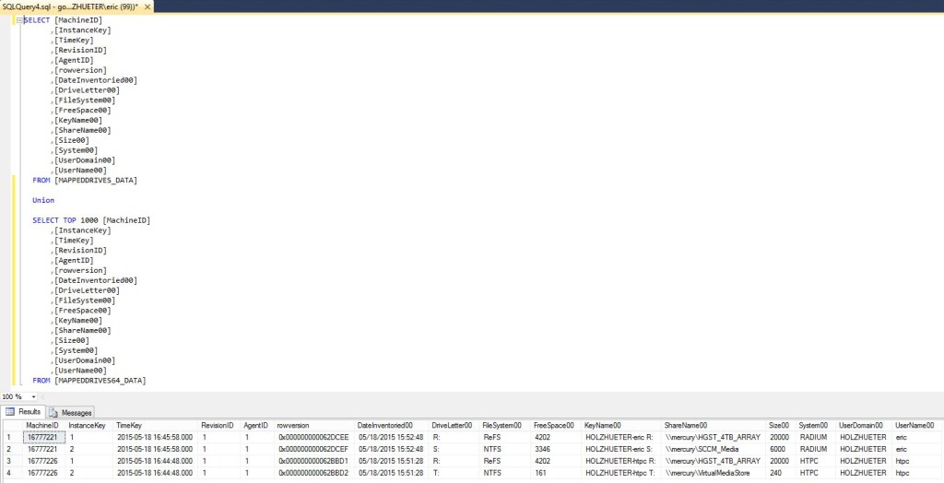Click rowversion cell 0x000000000062BBD1
944x483 pixels.
pos(313,461)
